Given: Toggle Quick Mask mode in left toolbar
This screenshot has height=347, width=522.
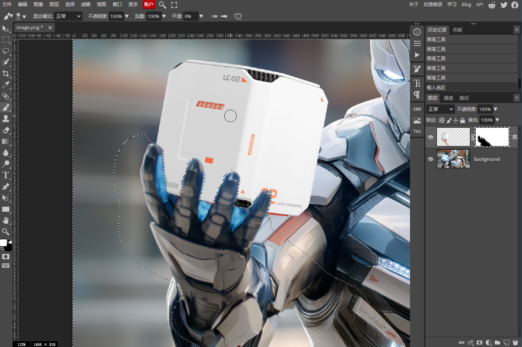Looking at the screenshot, I should (6, 257).
